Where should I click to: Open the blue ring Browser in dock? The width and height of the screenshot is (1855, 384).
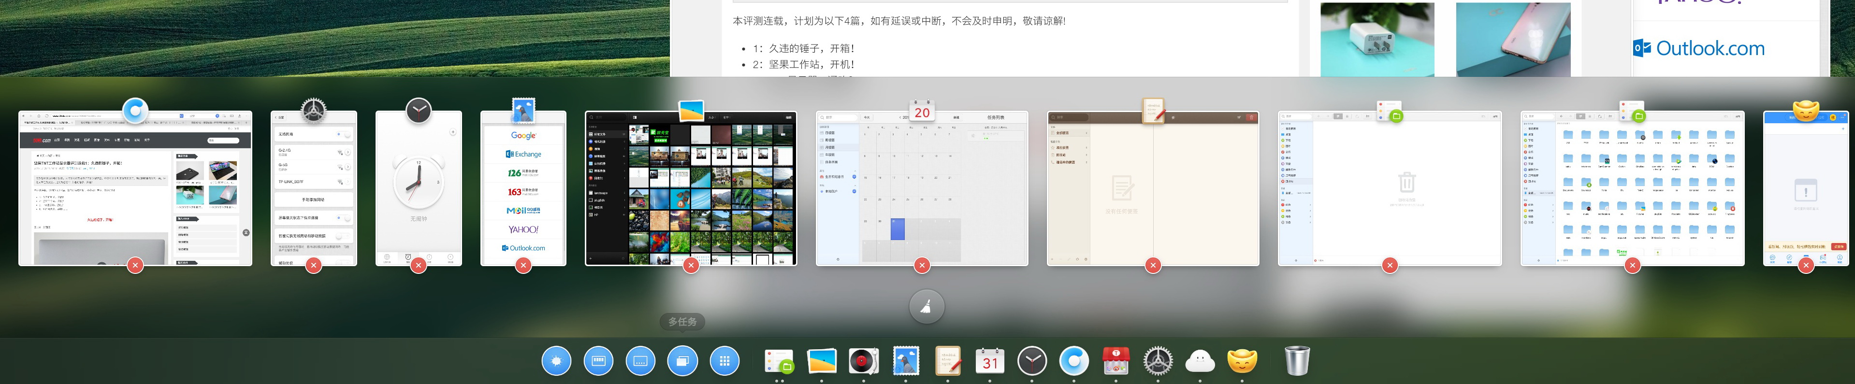1073,361
